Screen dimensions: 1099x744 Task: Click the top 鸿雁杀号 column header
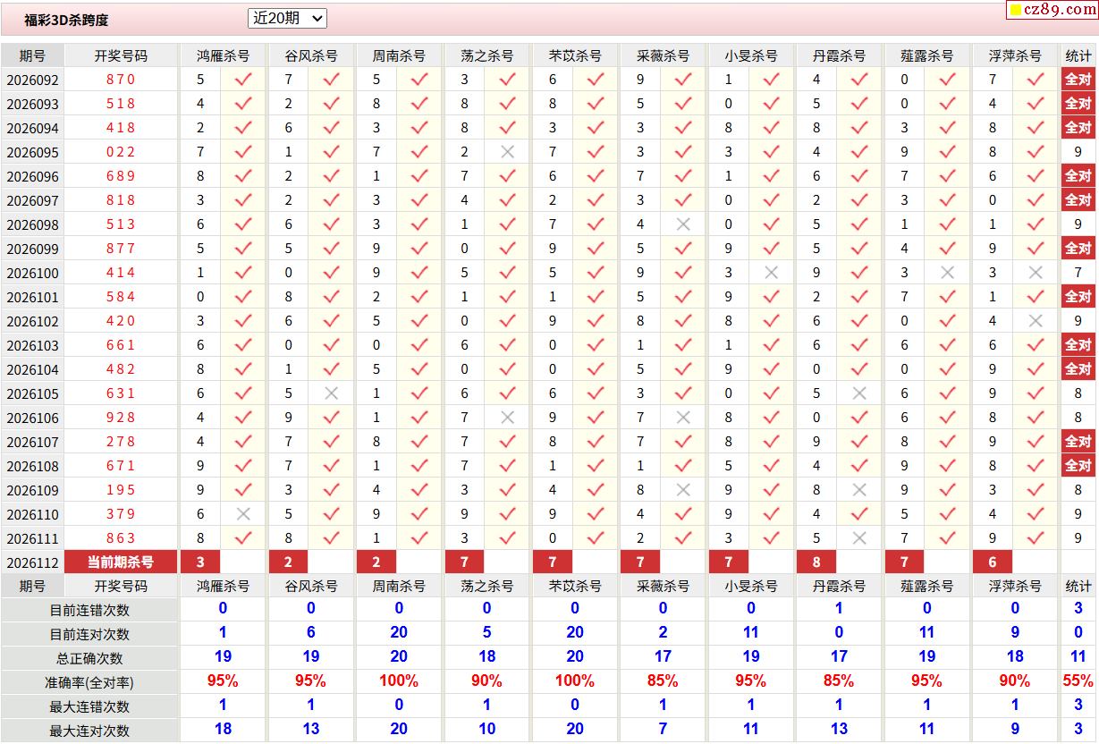click(223, 55)
